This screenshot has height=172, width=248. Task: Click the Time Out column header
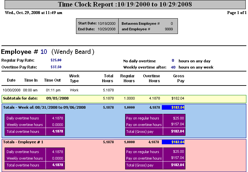coord(52,80)
